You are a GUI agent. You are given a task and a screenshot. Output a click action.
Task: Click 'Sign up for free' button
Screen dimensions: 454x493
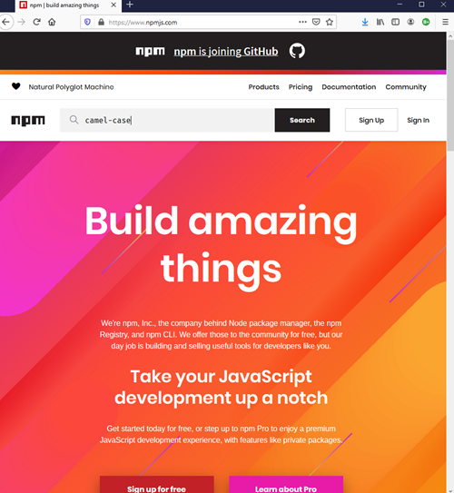coord(156,486)
